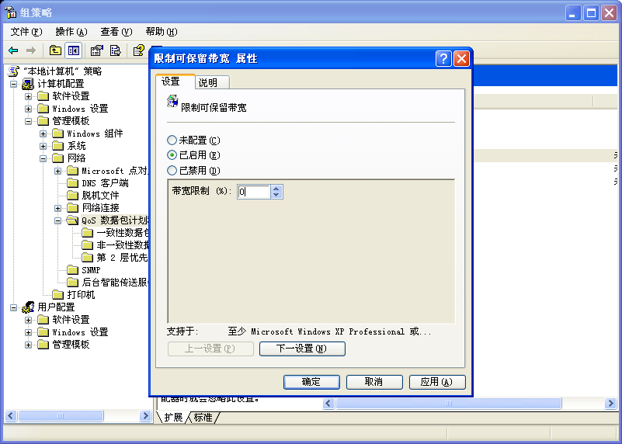Click the 带宽限制 percentage input field

point(254,192)
